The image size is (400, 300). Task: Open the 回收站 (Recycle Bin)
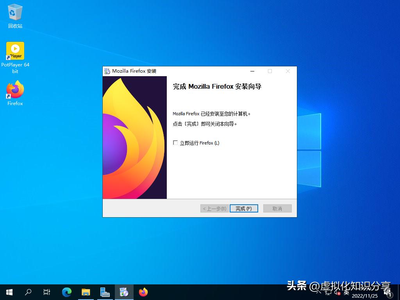[x=14, y=13]
